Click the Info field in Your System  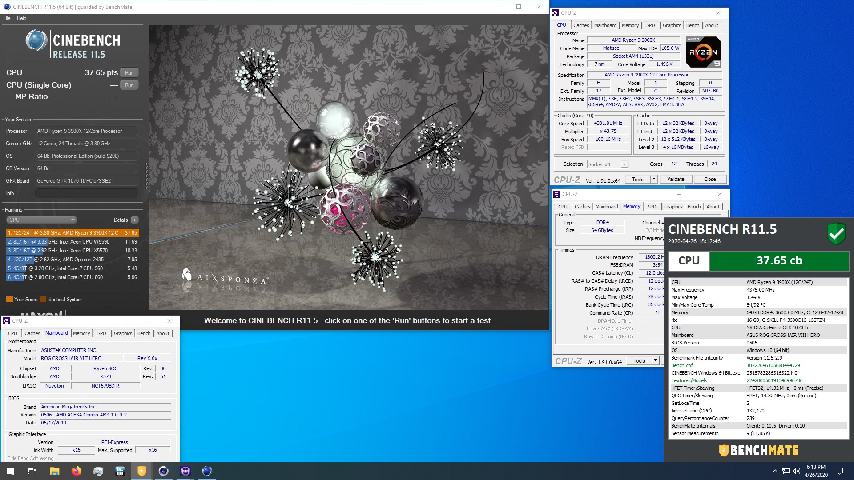click(x=87, y=193)
